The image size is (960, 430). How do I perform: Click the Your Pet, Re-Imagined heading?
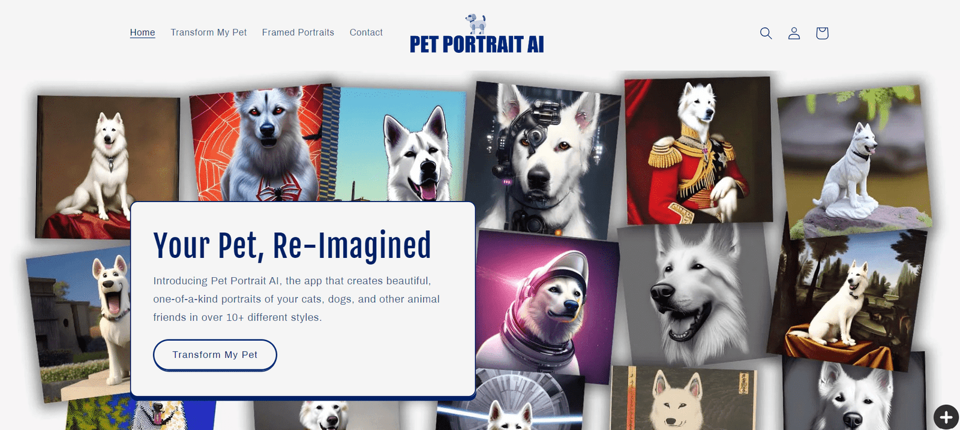click(292, 246)
